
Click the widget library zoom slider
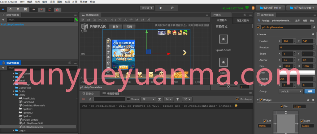pyautogui.click(x=228, y=87)
